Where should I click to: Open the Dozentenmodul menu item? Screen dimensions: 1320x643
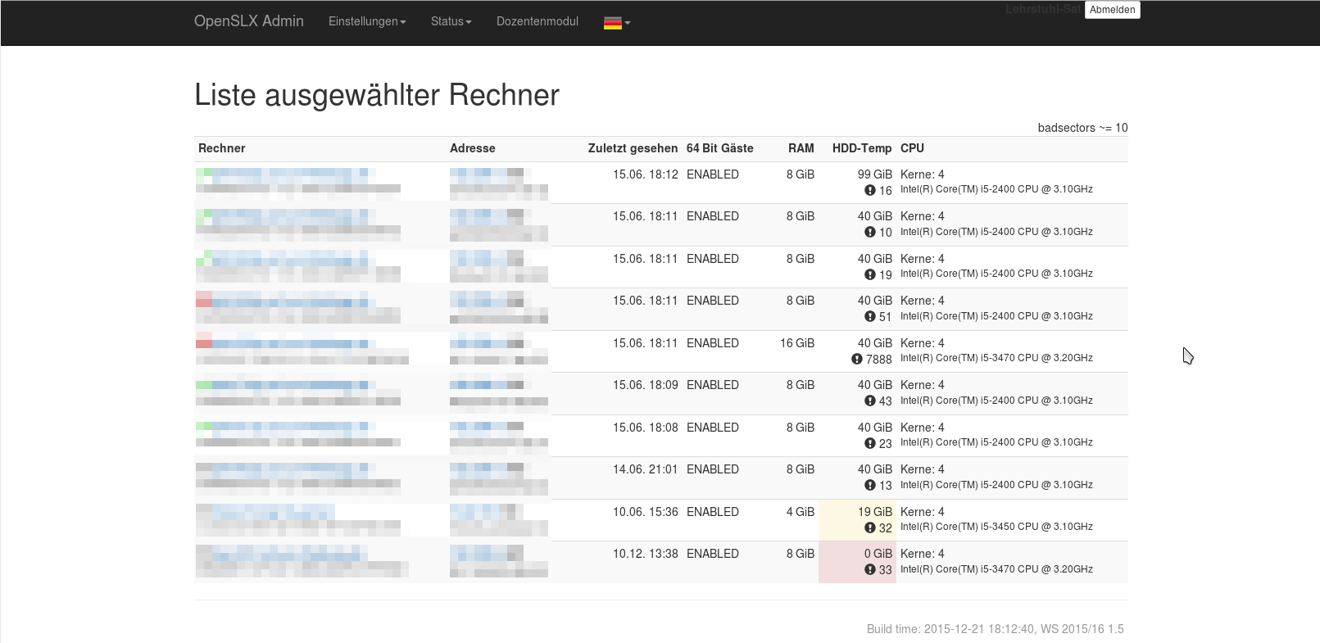(x=537, y=21)
